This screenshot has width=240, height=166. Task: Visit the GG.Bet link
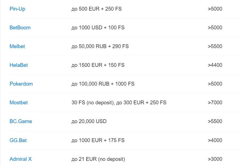click(18, 140)
